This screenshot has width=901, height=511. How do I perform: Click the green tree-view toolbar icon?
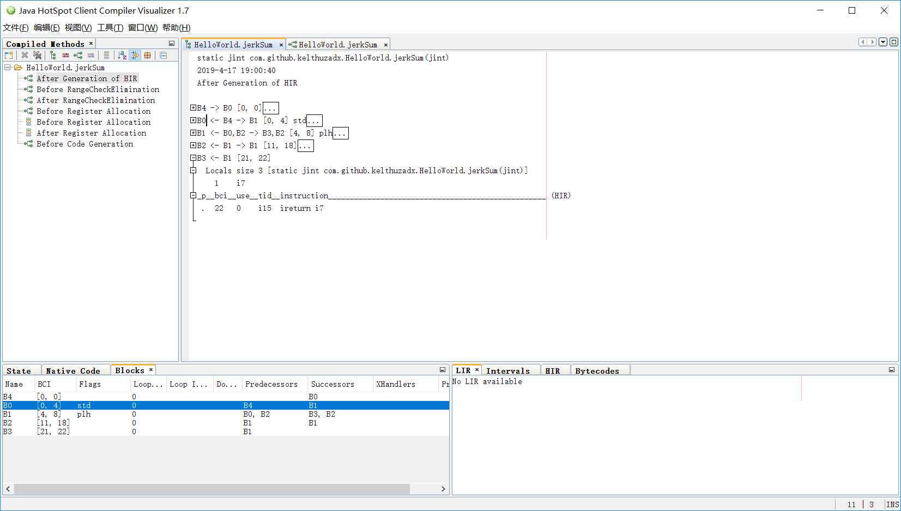(x=53, y=55)
